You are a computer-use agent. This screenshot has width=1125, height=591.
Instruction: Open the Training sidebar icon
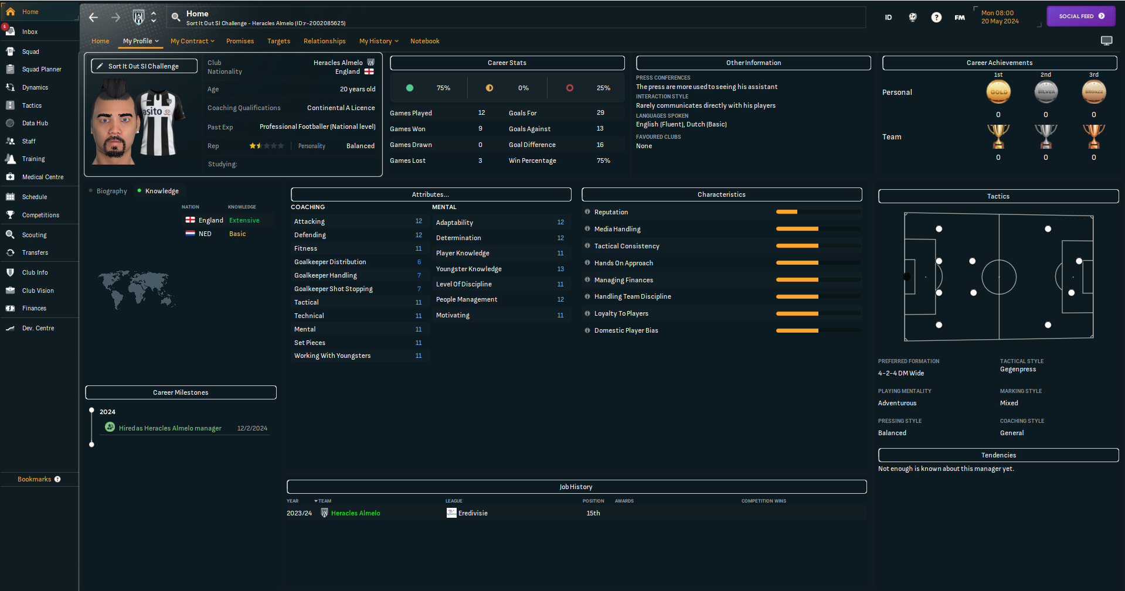(11, 159)
